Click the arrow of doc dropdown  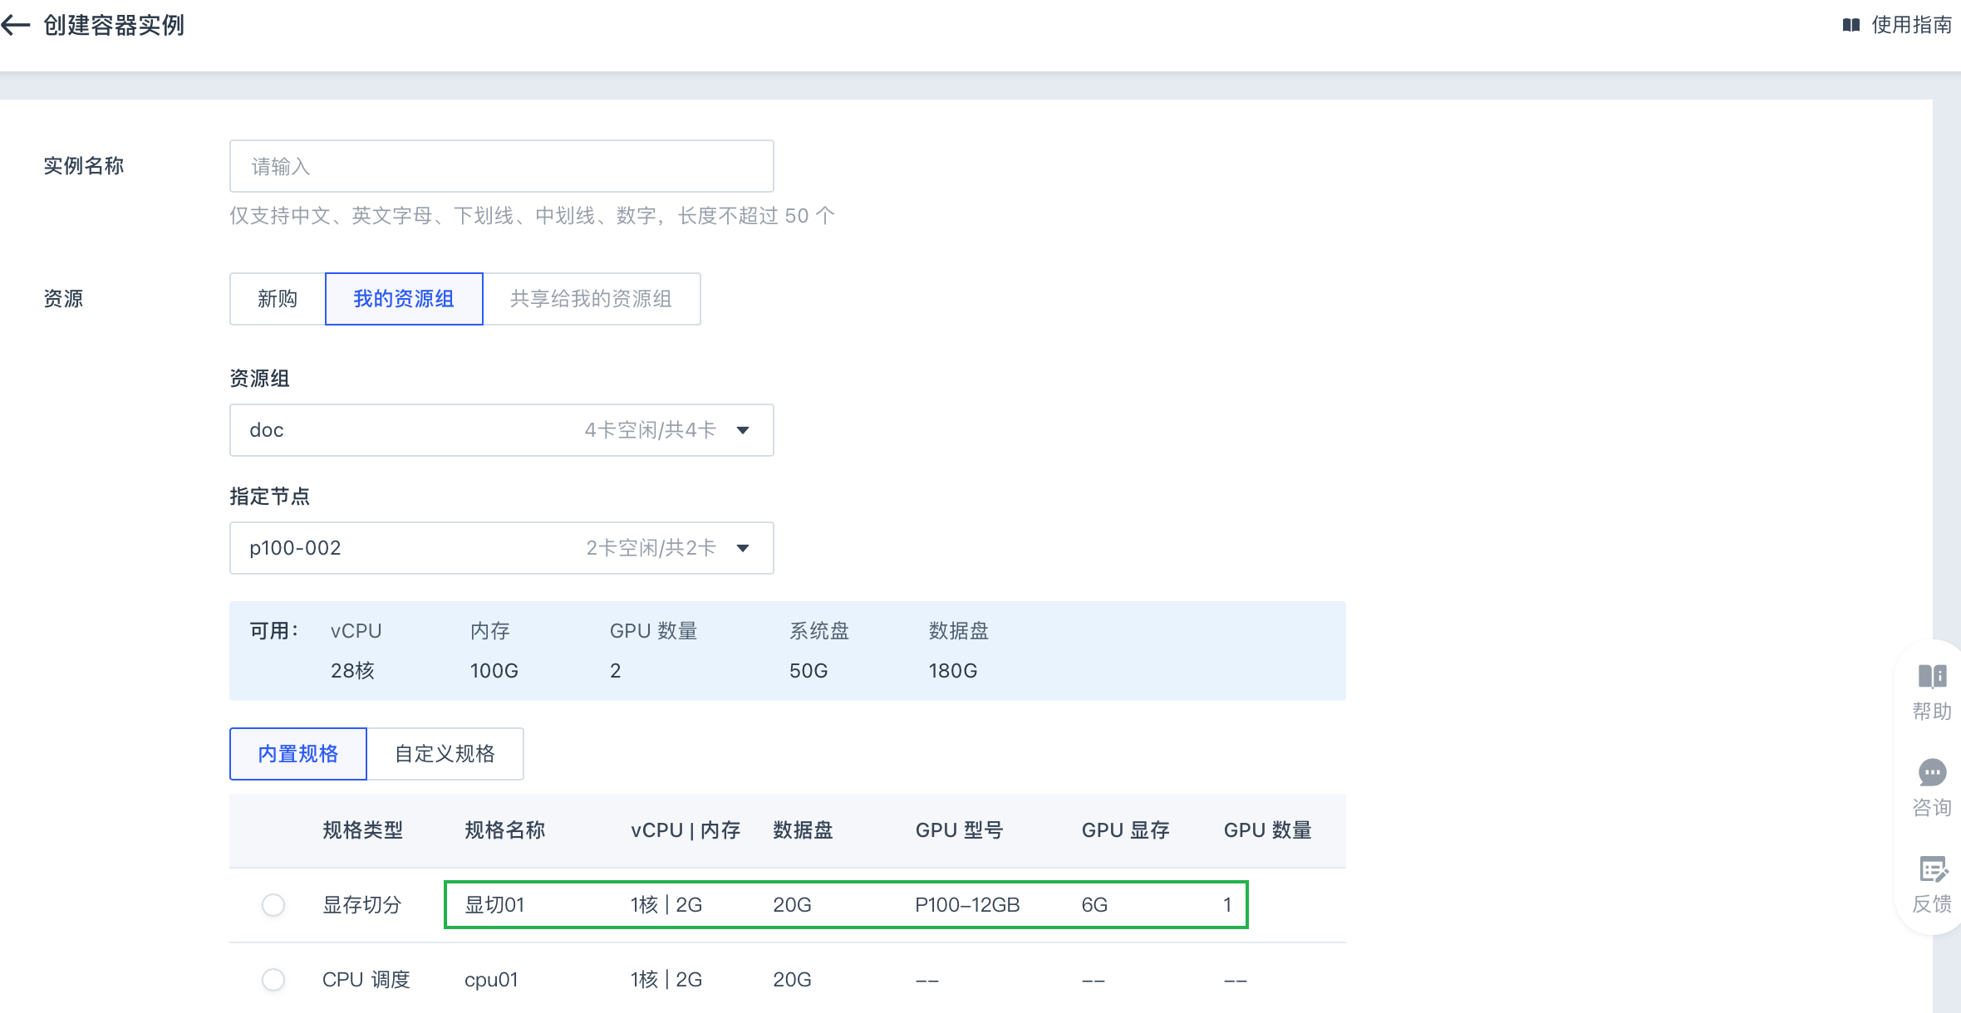coord(743,430)
